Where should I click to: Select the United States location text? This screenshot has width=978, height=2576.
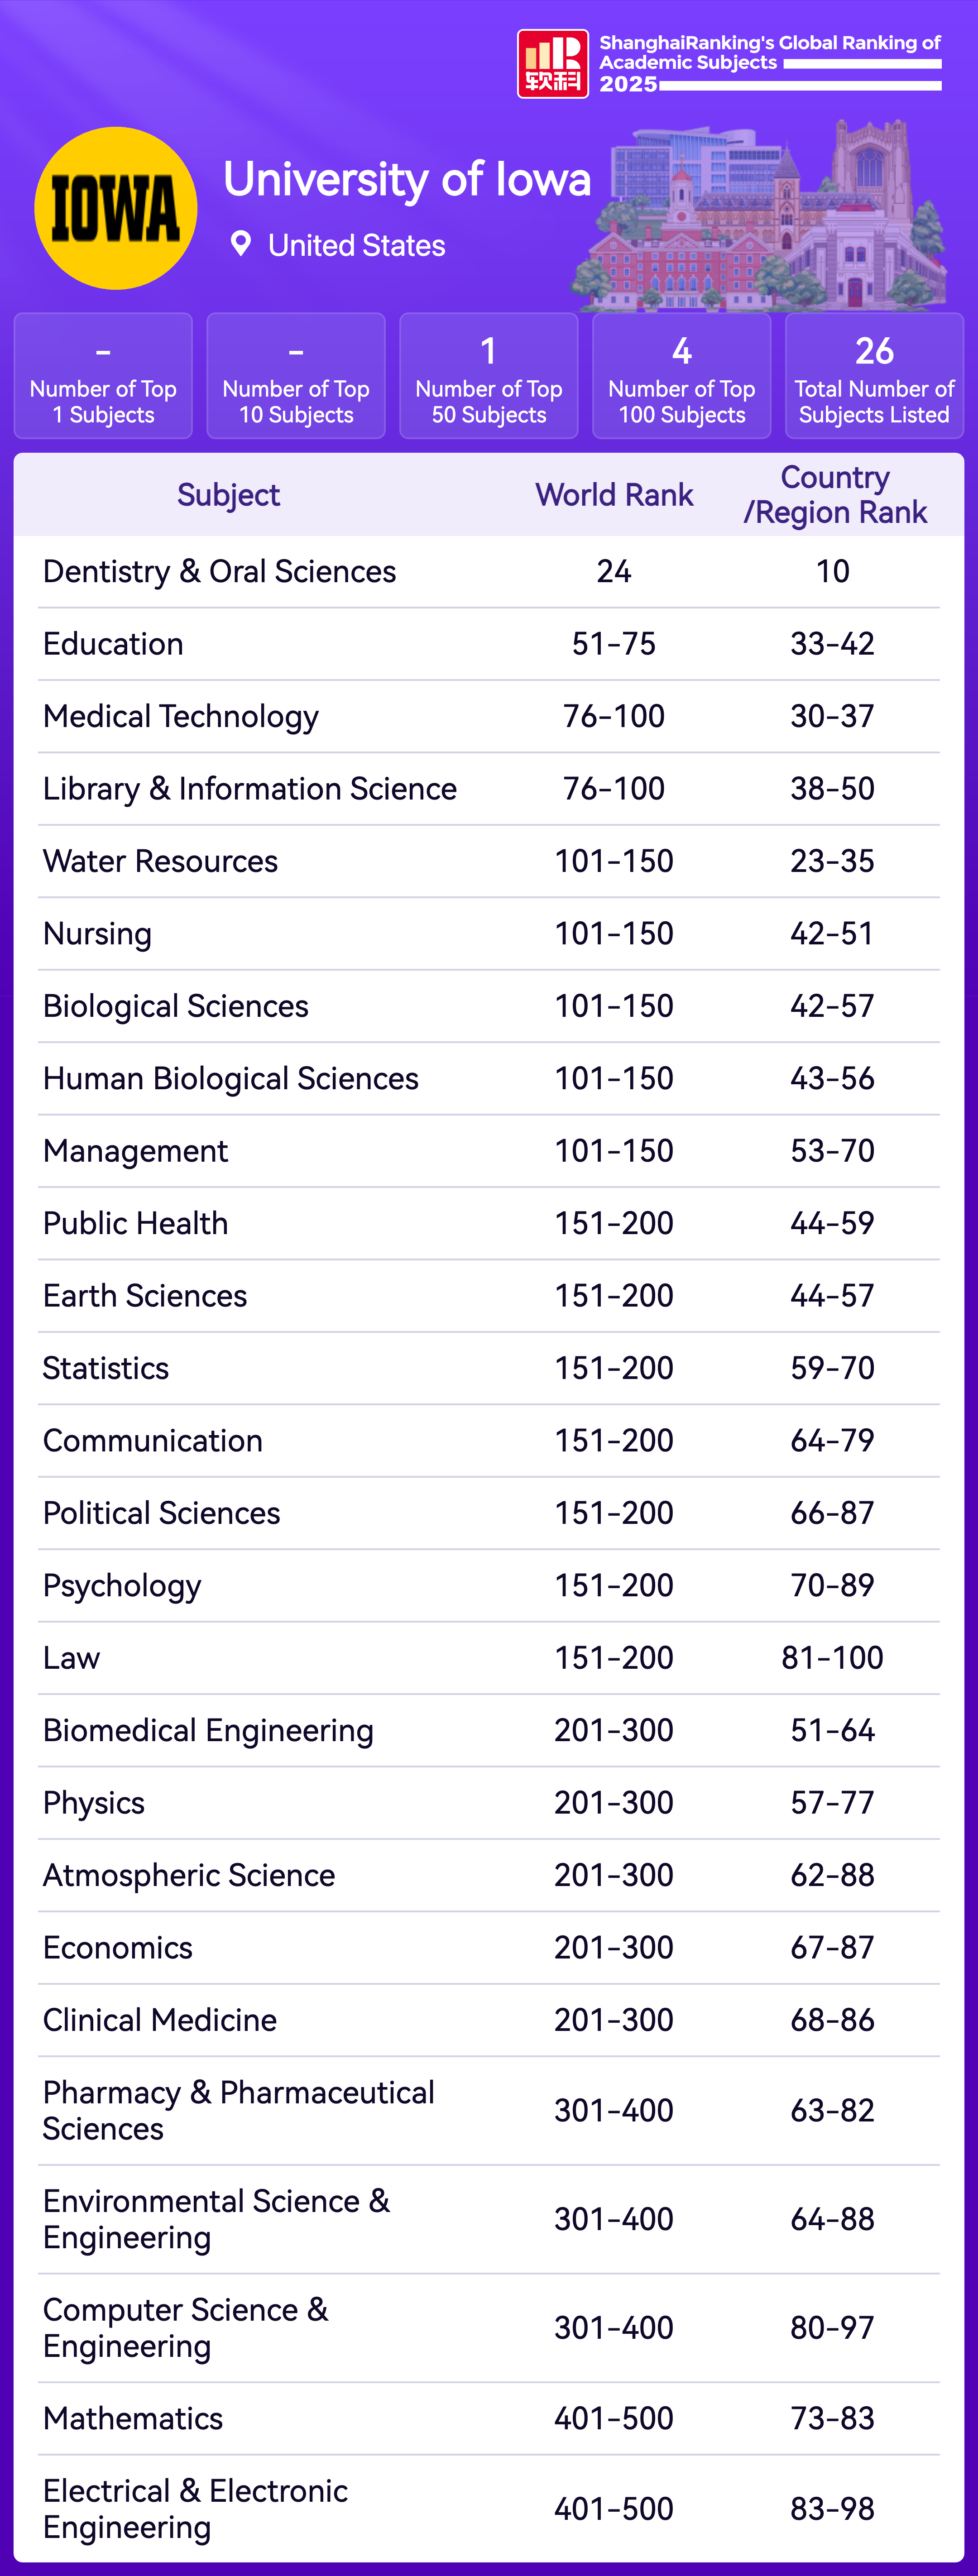356,246
